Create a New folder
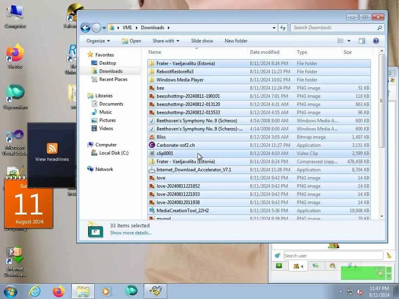Viewport: 399px width, 299px height. click(236, 41)
